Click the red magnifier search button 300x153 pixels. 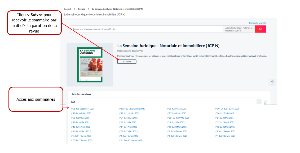click(261, 29)
